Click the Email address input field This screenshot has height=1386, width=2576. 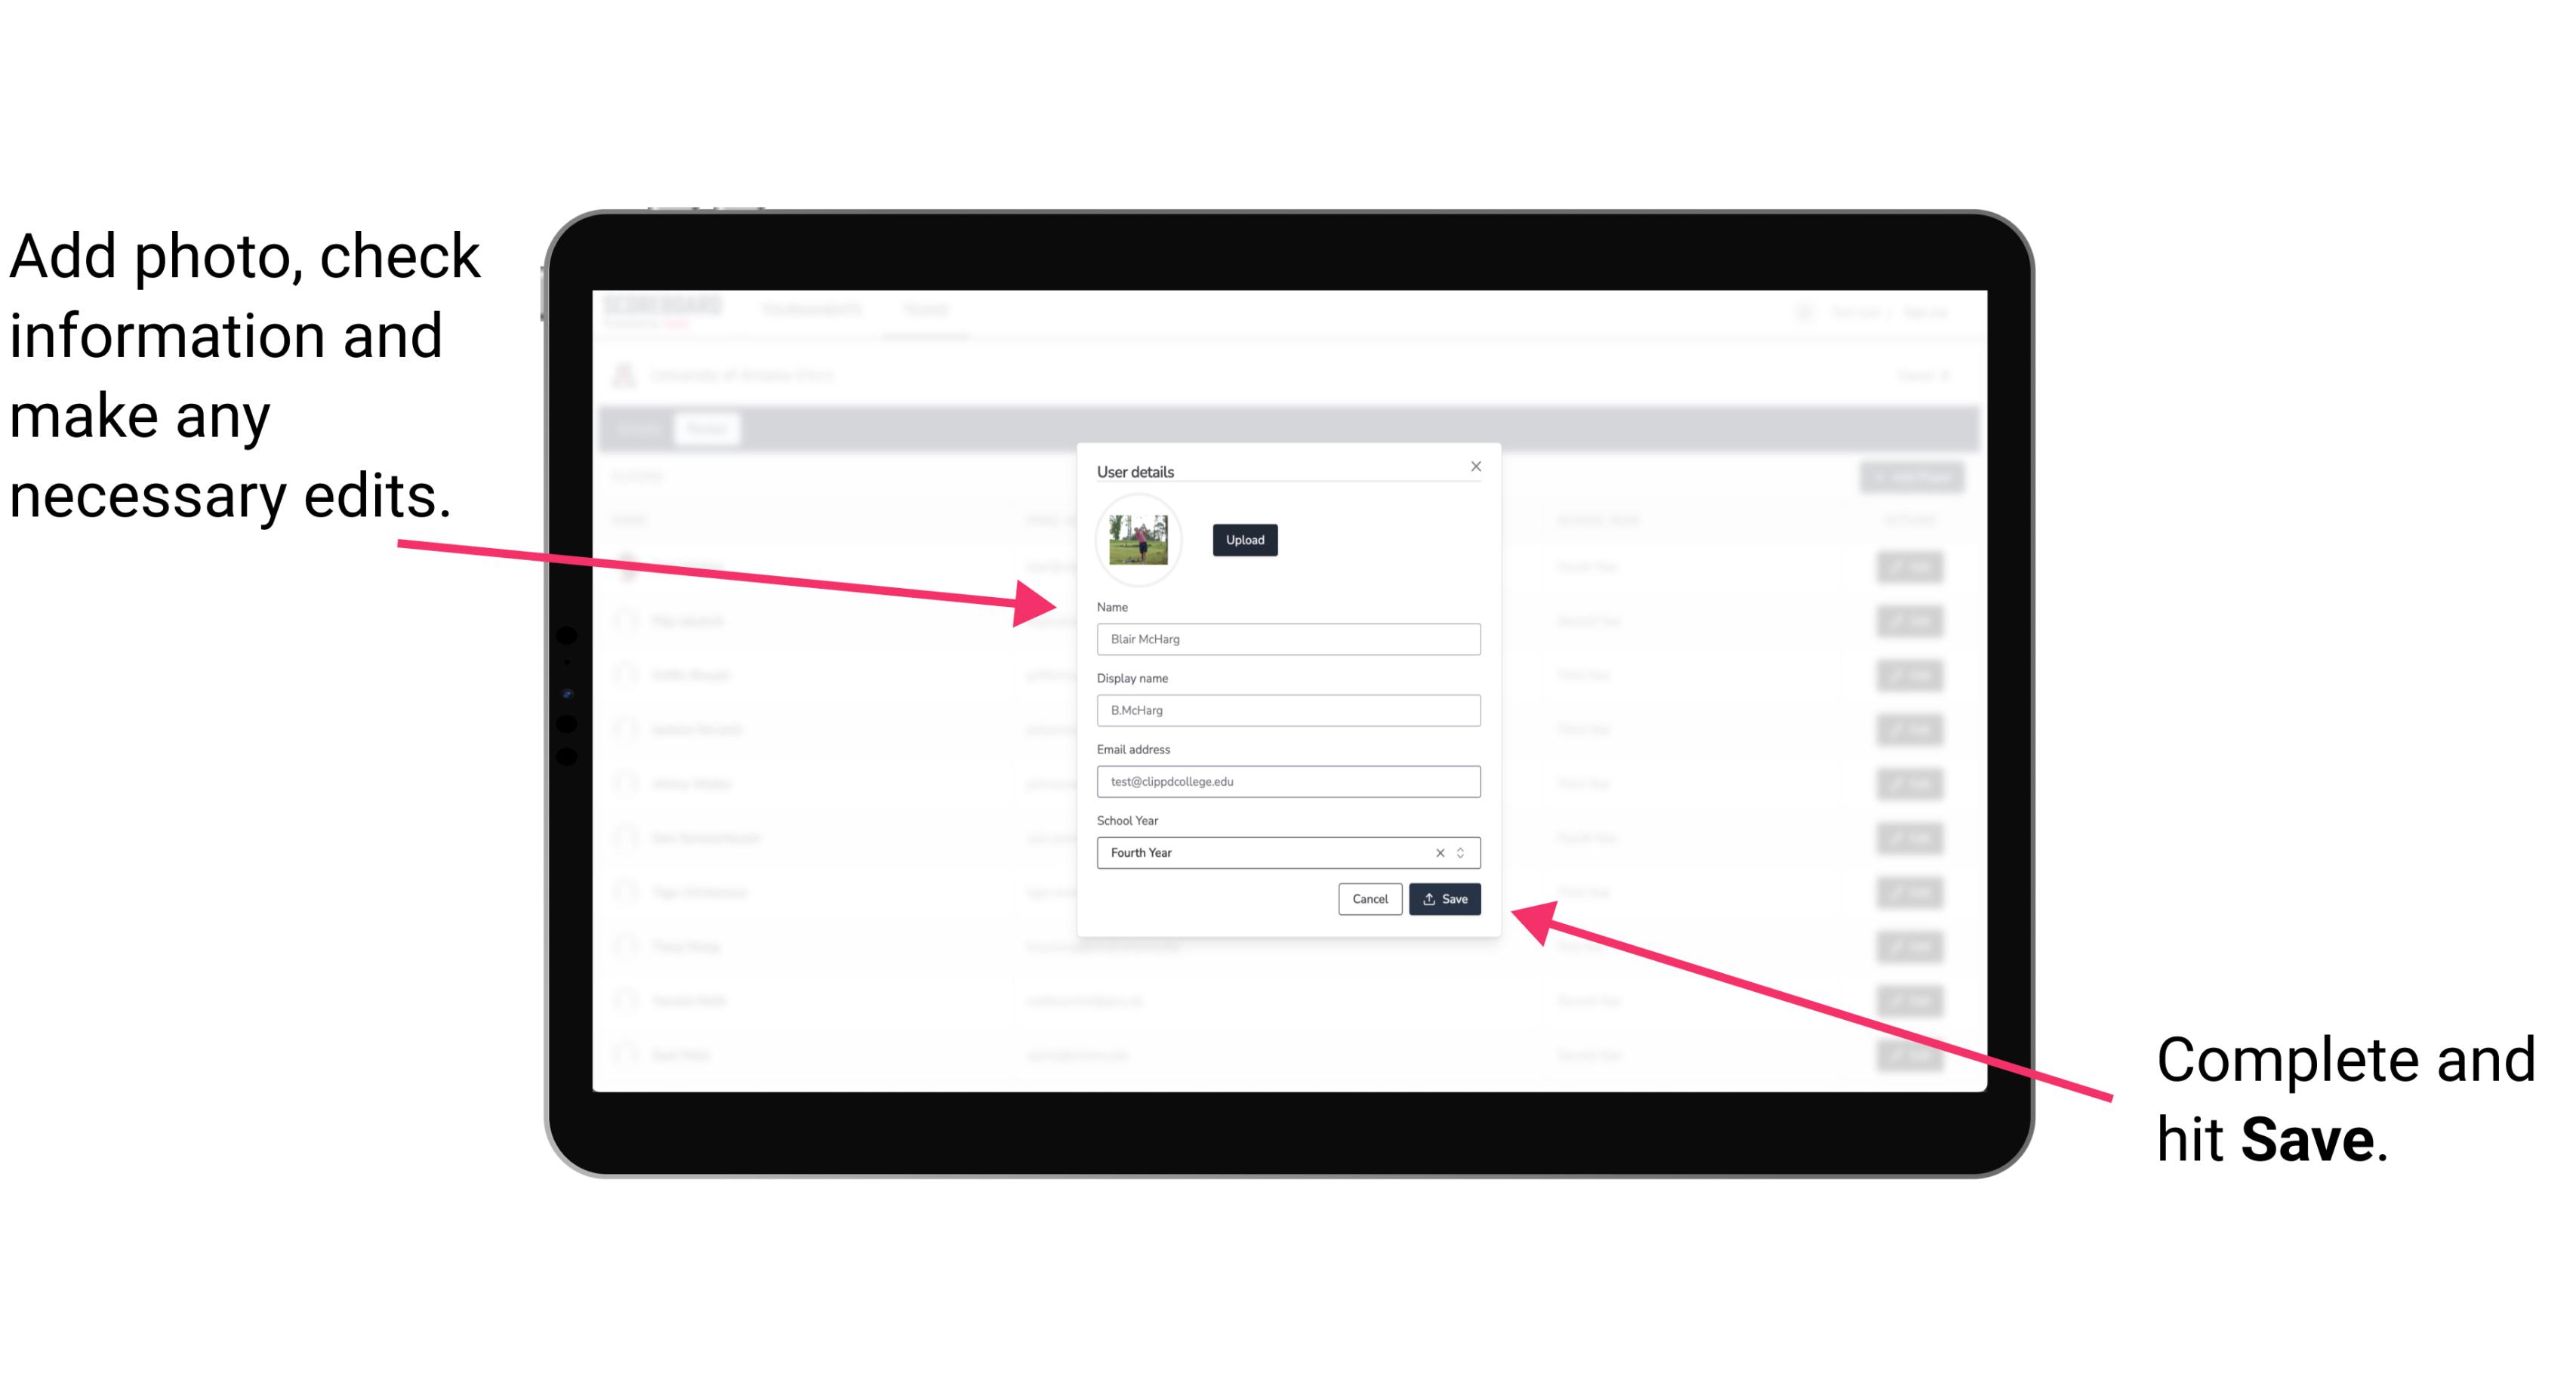tap(1287, 782)
